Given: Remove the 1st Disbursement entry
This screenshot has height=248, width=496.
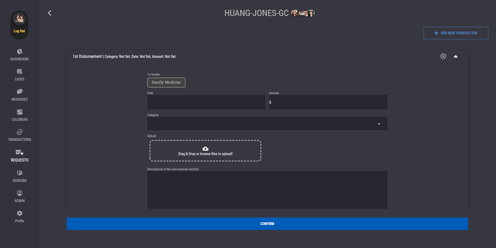Looking at the screenshot, I should [x=443, y=56].
